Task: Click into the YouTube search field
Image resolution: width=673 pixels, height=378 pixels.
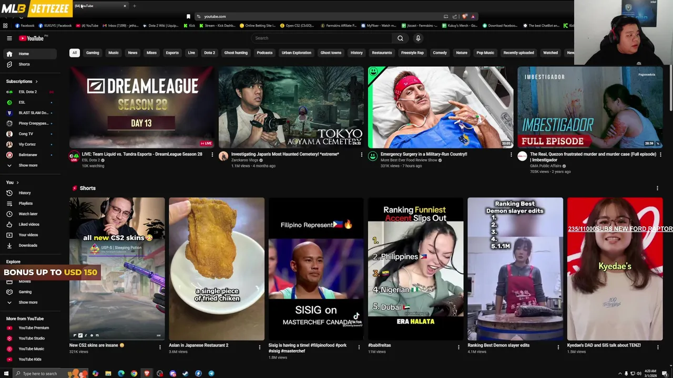Action: coord(322,38)
